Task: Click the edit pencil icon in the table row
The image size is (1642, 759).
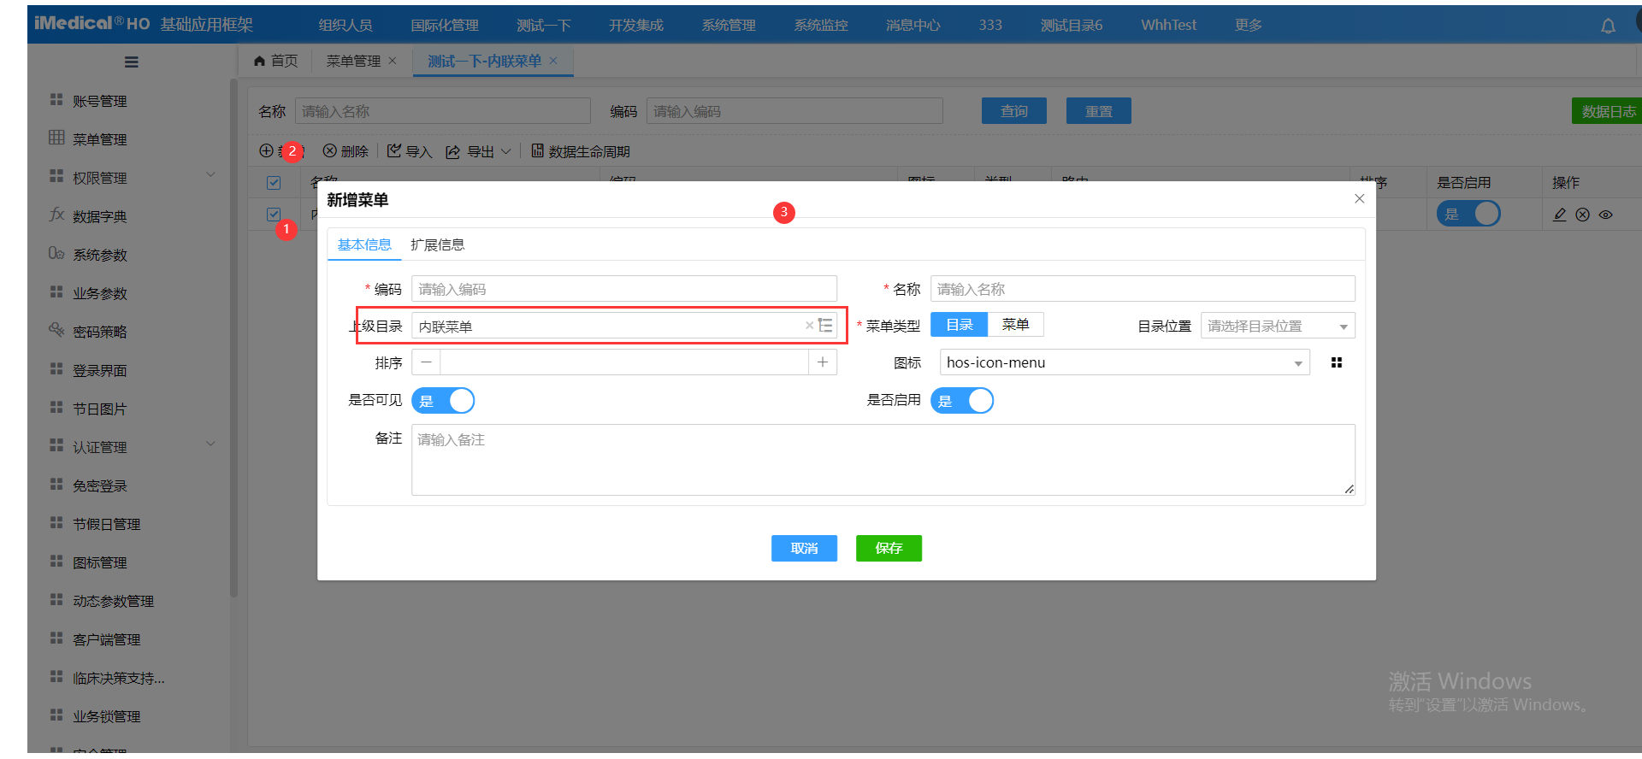Action: pos(1560,215)
